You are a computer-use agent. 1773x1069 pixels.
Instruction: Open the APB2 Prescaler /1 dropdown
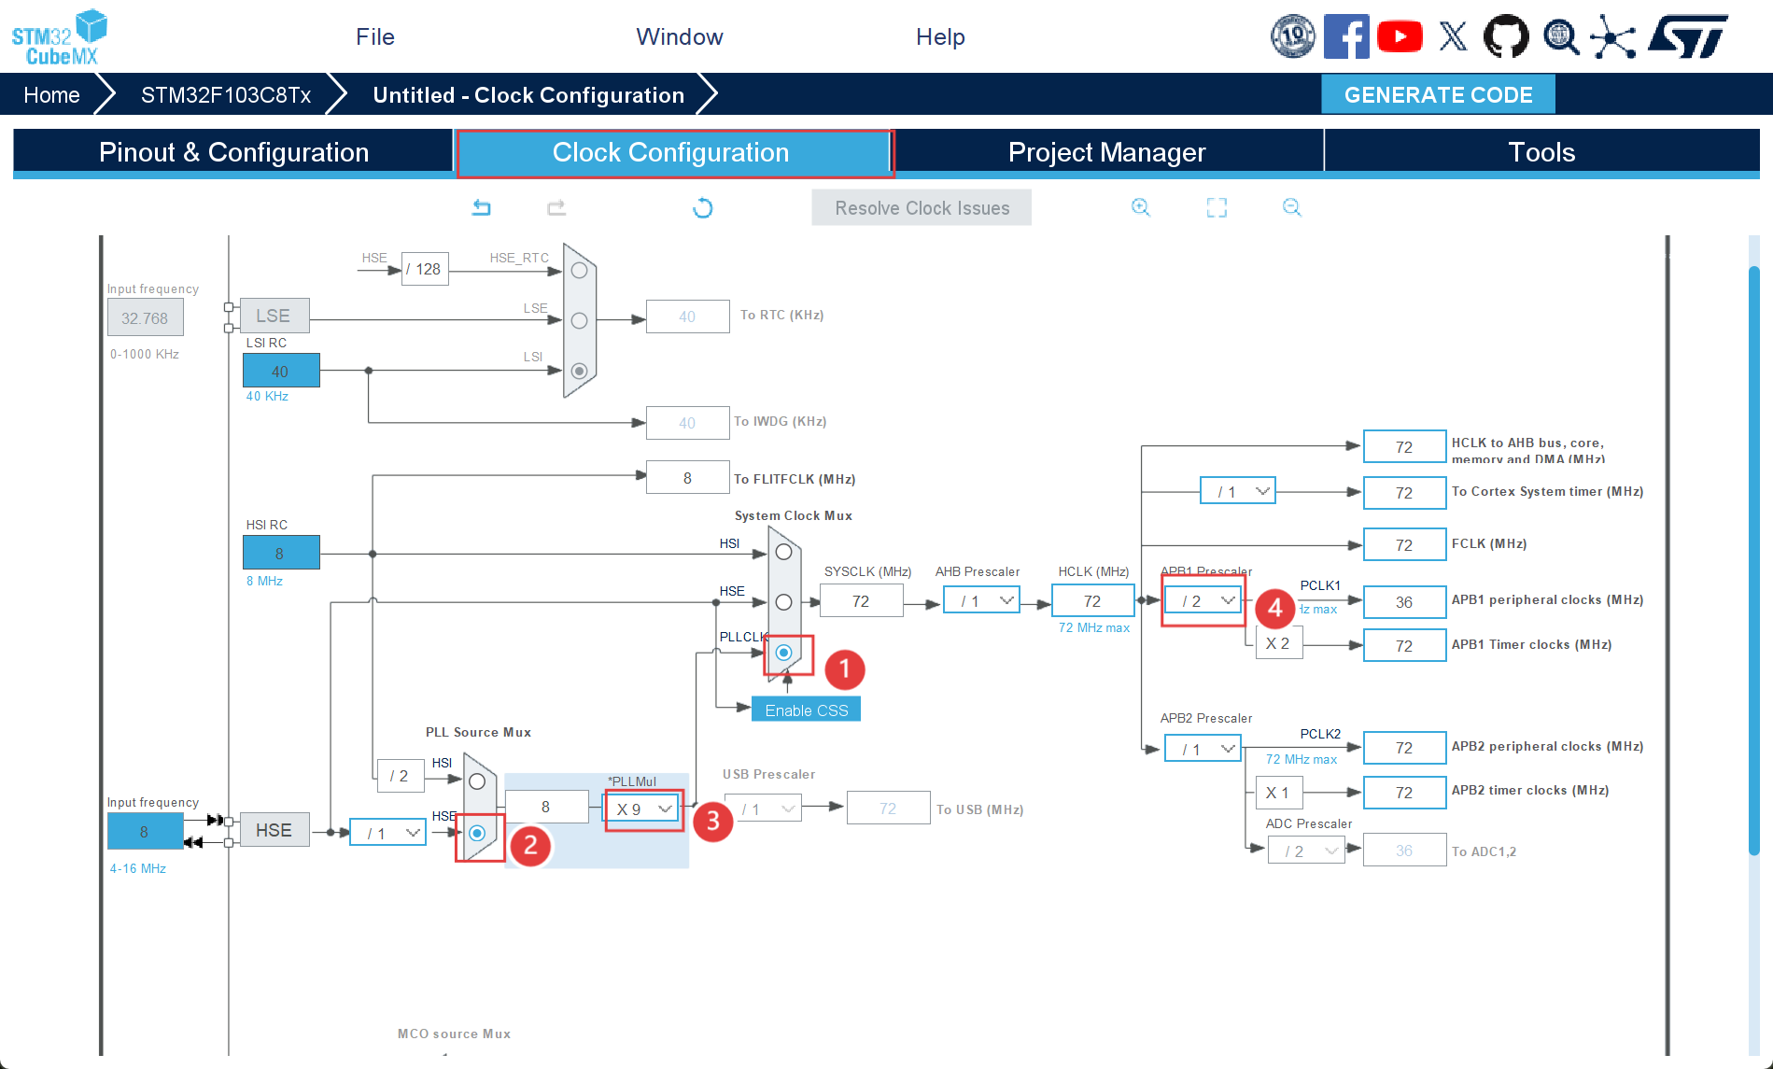(1203, 749)
